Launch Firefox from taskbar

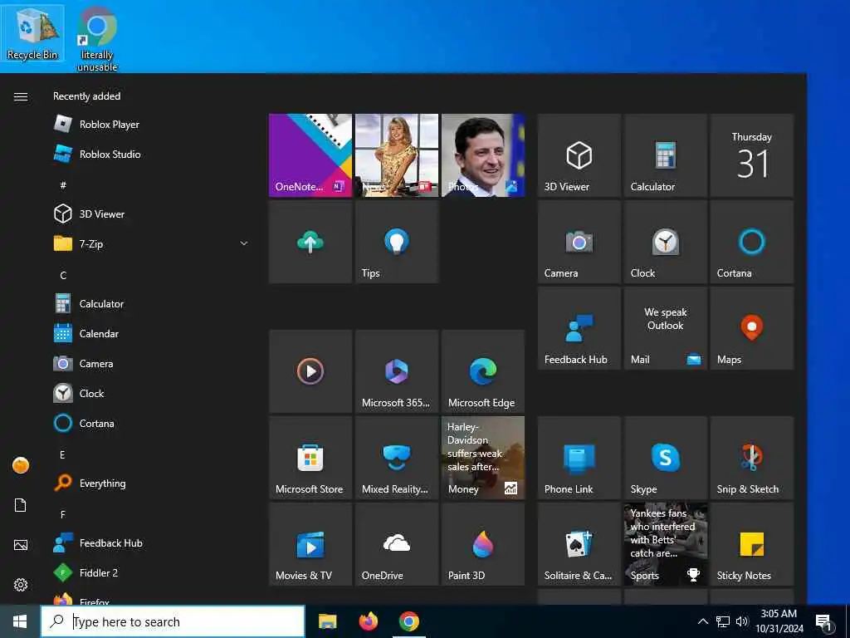coord(368,621)
